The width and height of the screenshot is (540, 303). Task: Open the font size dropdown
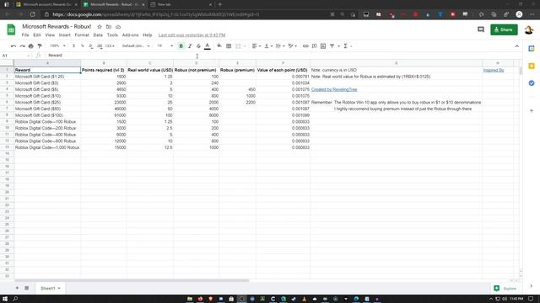coord(165,46)
